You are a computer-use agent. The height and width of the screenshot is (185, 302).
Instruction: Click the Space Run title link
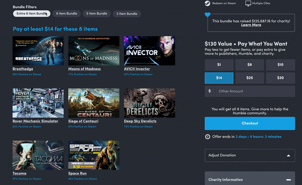point(78,174)
